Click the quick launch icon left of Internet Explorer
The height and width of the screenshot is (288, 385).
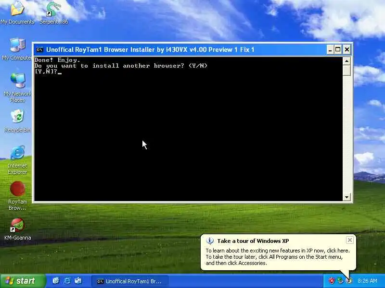click(56, 281)
